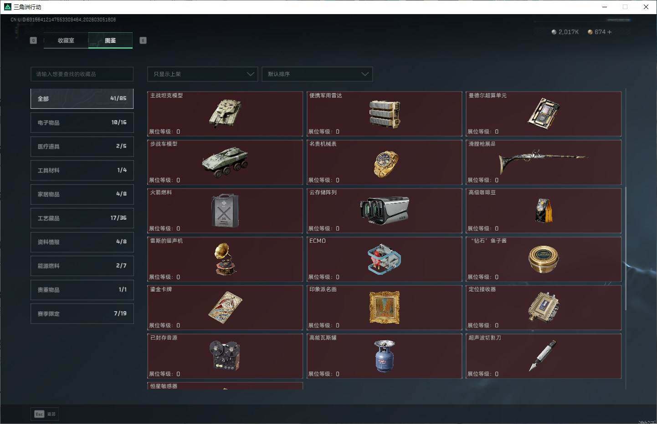The height and width of the screenshot is (424, 657).
Task: Filter by the 资料情报 category
Action: point(82,242)
